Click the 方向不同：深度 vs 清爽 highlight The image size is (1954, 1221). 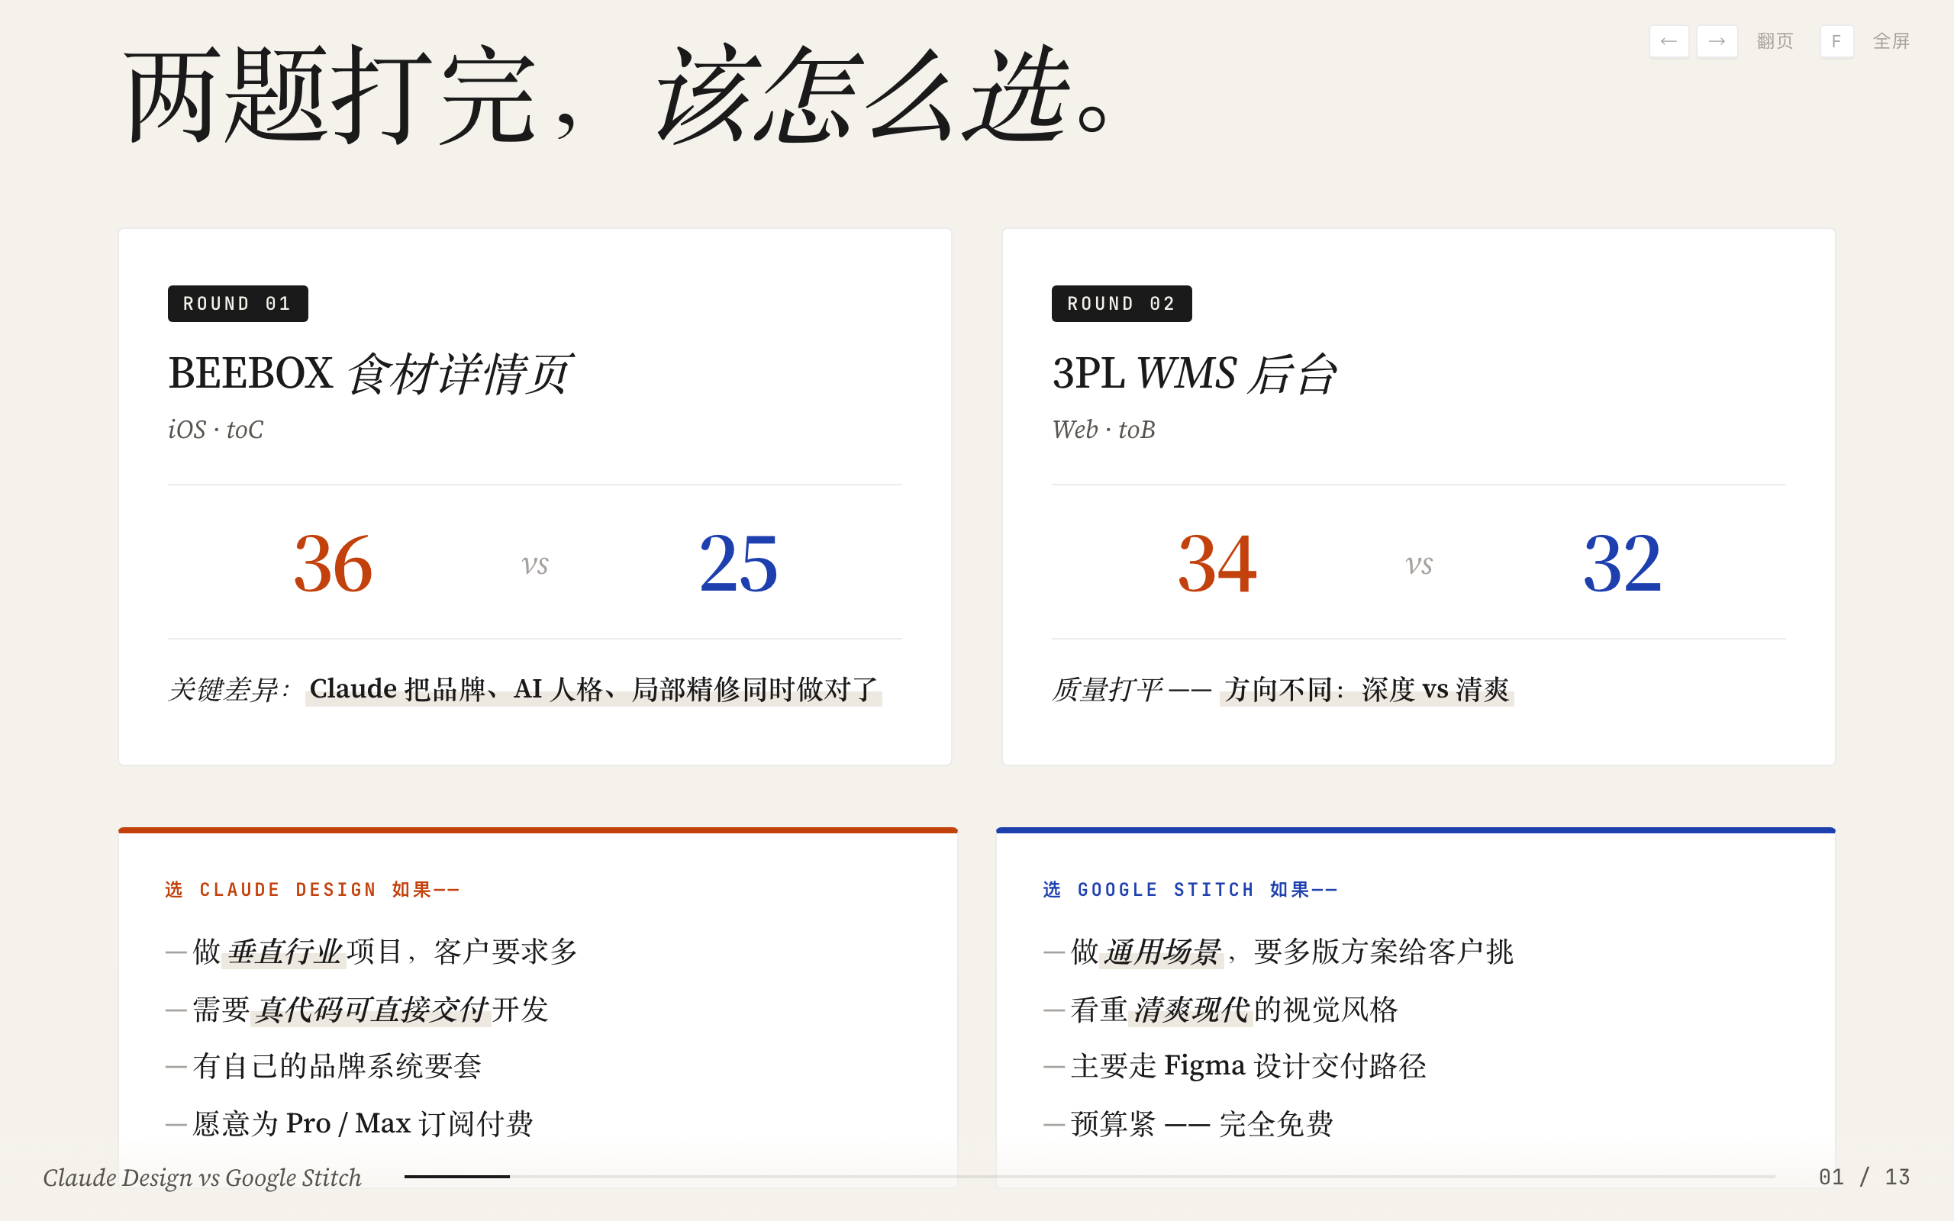(x=1366, y=689)
